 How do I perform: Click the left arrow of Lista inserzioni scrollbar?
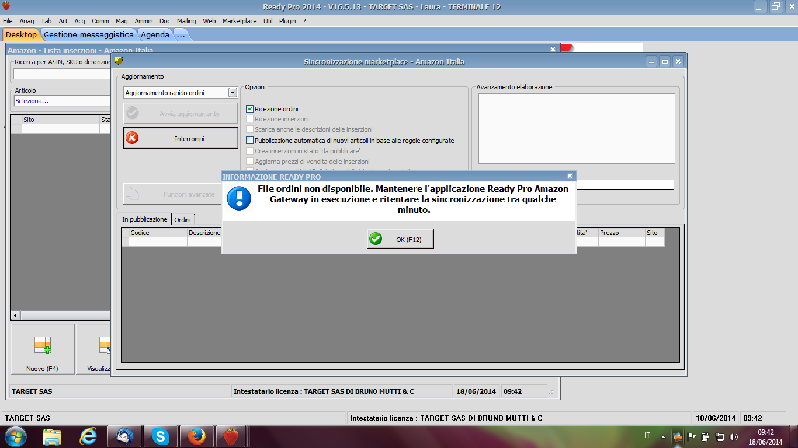pyautogui.click(x=16, y=315)
